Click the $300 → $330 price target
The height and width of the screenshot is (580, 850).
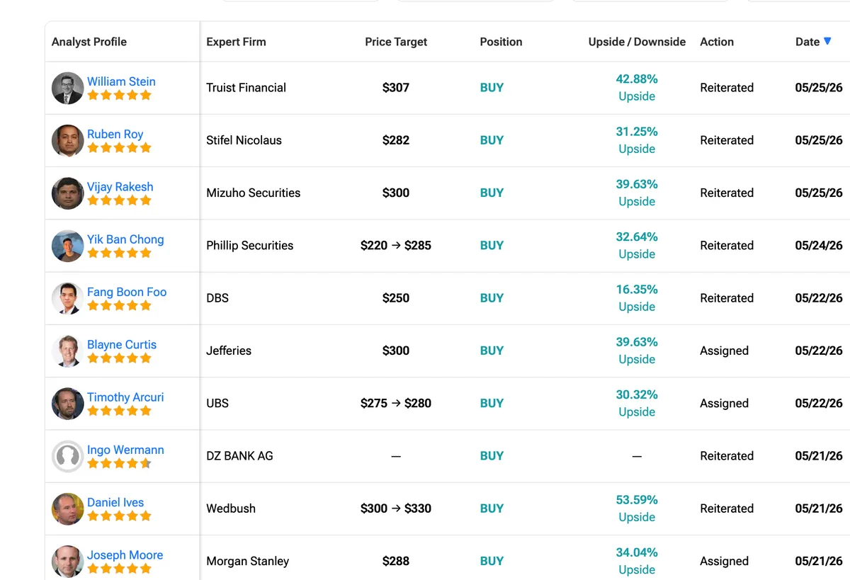tap(396, 508)
